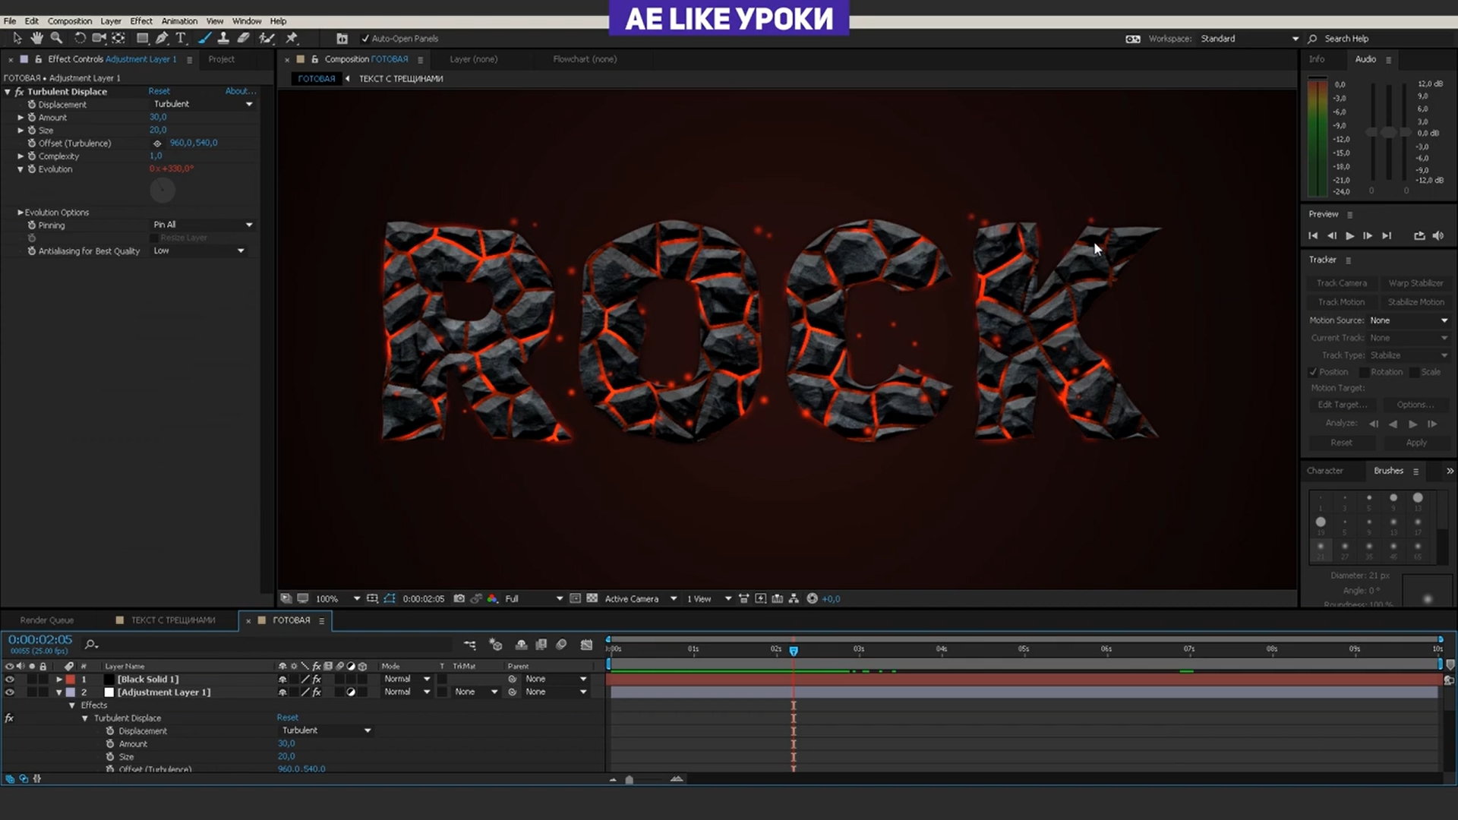Image resolution: width=1458 pixels, height=820 pixels.
Task: Select the Pen tool
Action: [162, 38]
